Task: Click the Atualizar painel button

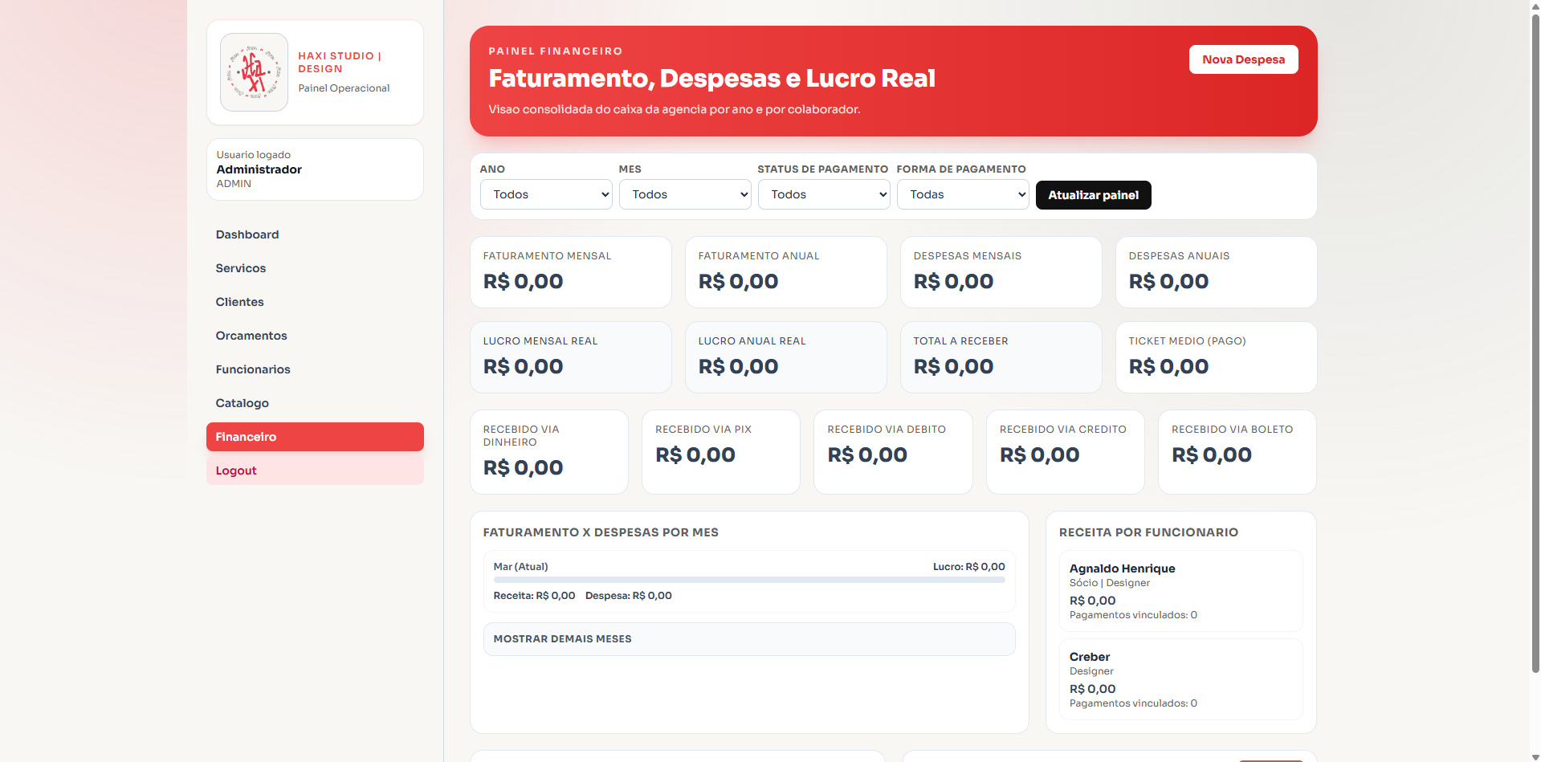Action: pos(1093,195)
